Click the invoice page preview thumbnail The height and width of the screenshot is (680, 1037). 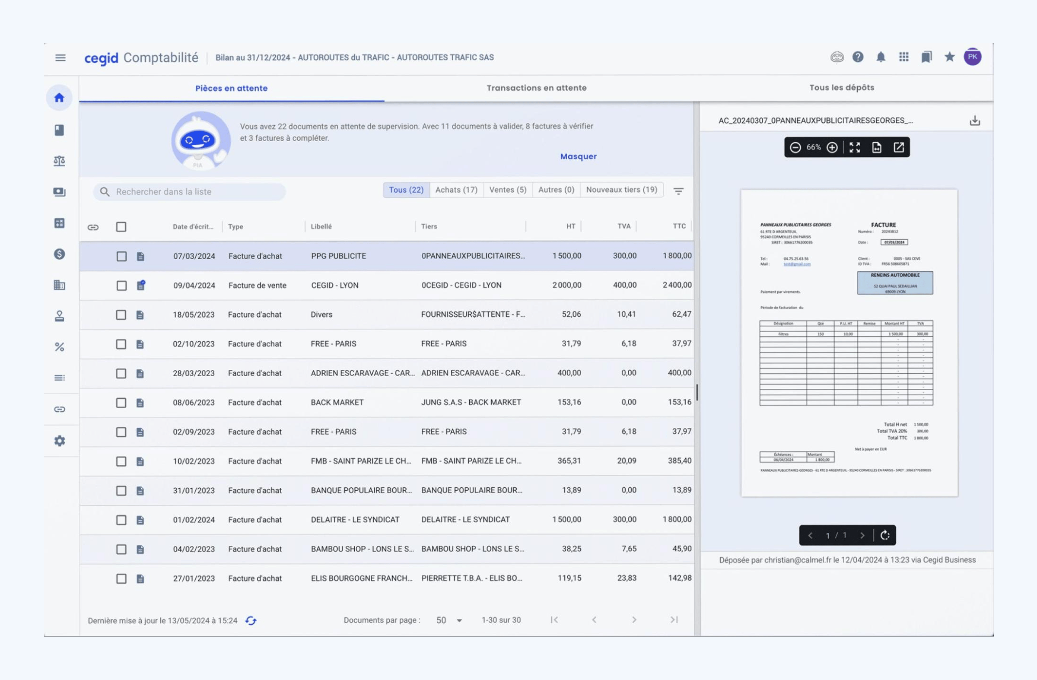[x=849, y=343]
